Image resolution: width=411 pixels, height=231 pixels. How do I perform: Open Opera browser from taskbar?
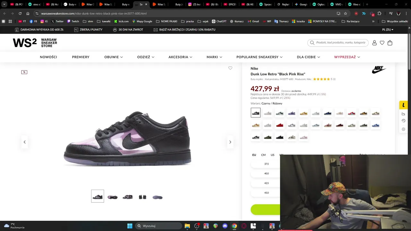(244, 226)
